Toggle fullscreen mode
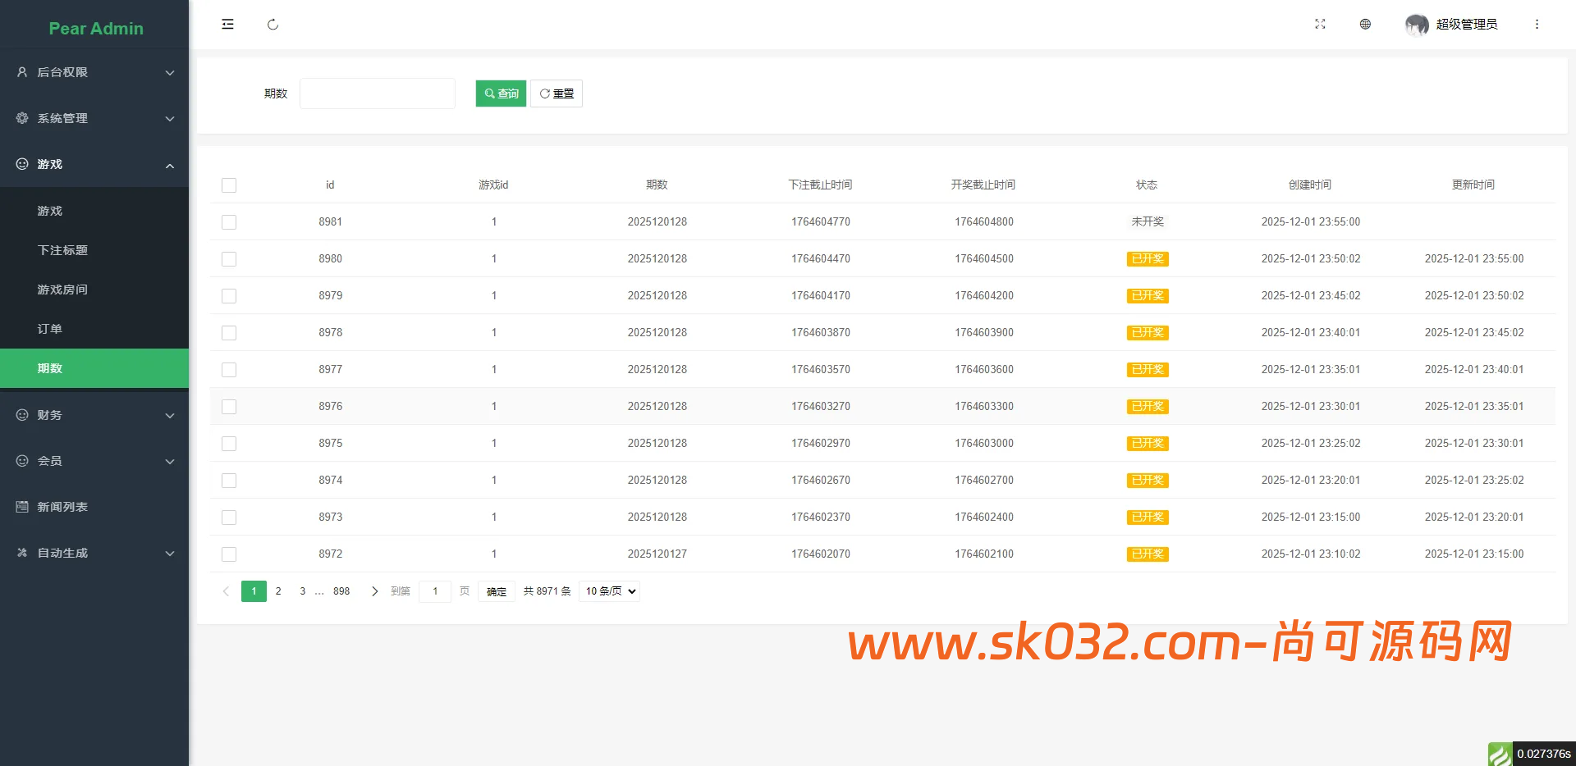Screen dimensions: 1576x766 [1320, 24]
